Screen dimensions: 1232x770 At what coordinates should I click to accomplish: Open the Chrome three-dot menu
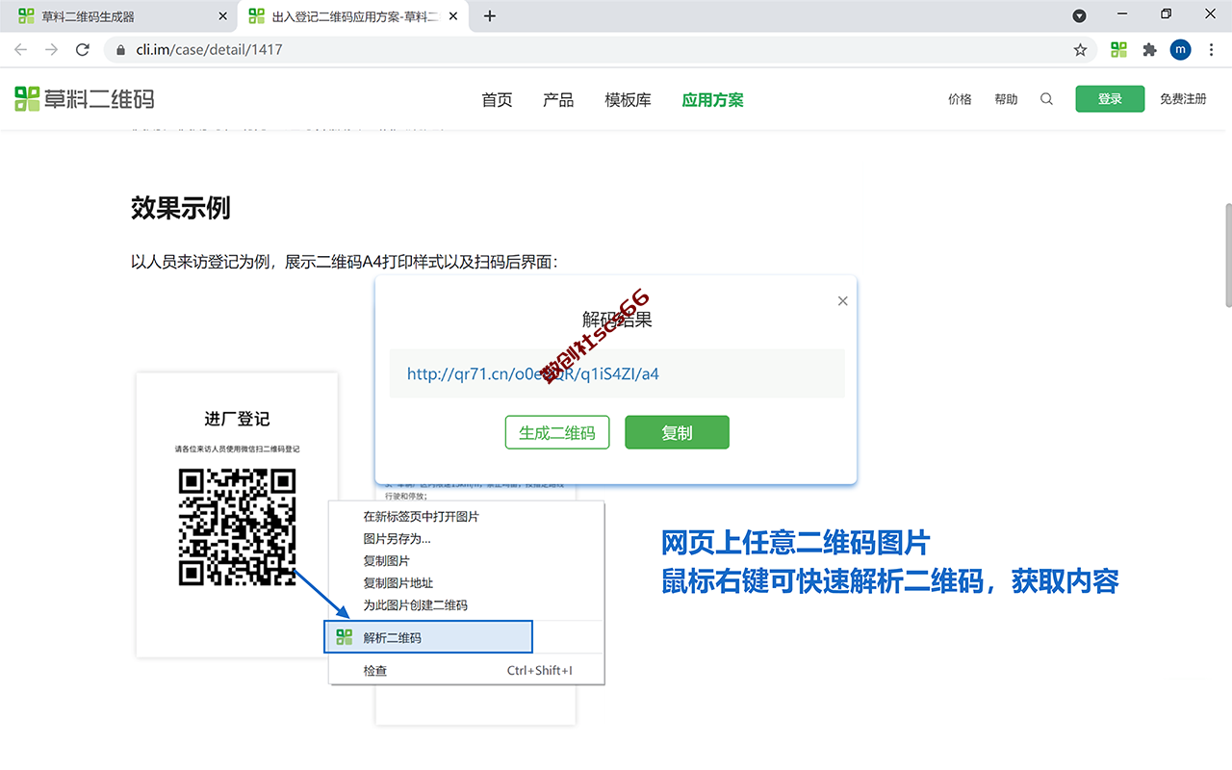pyautogui.click(x=1211, y=50)
